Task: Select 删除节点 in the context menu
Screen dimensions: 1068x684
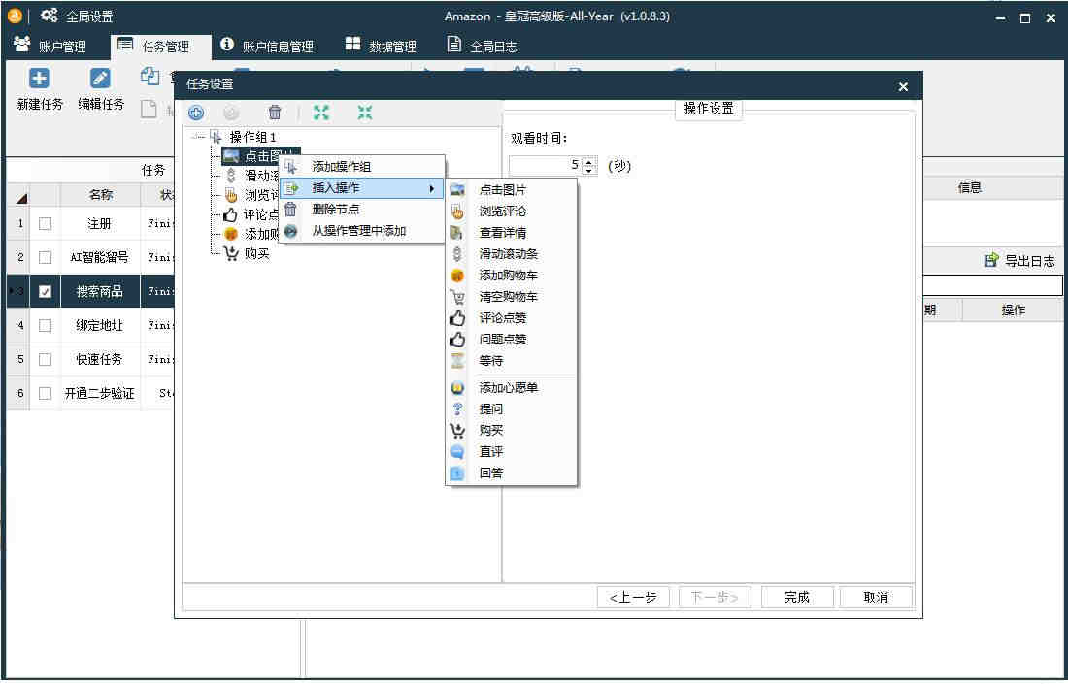Action: click(x=362, y=209)
